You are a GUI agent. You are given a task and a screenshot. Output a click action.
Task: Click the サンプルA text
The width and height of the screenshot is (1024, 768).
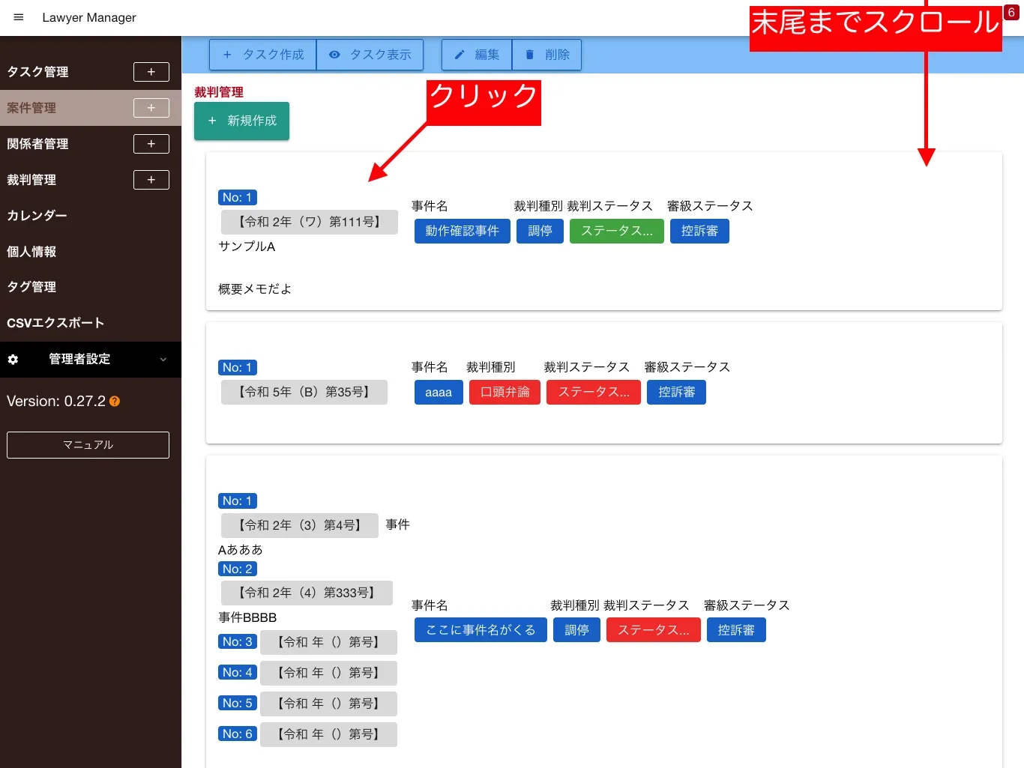[x=247, y=247]
